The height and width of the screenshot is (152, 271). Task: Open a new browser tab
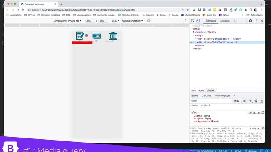pos(61,4)
